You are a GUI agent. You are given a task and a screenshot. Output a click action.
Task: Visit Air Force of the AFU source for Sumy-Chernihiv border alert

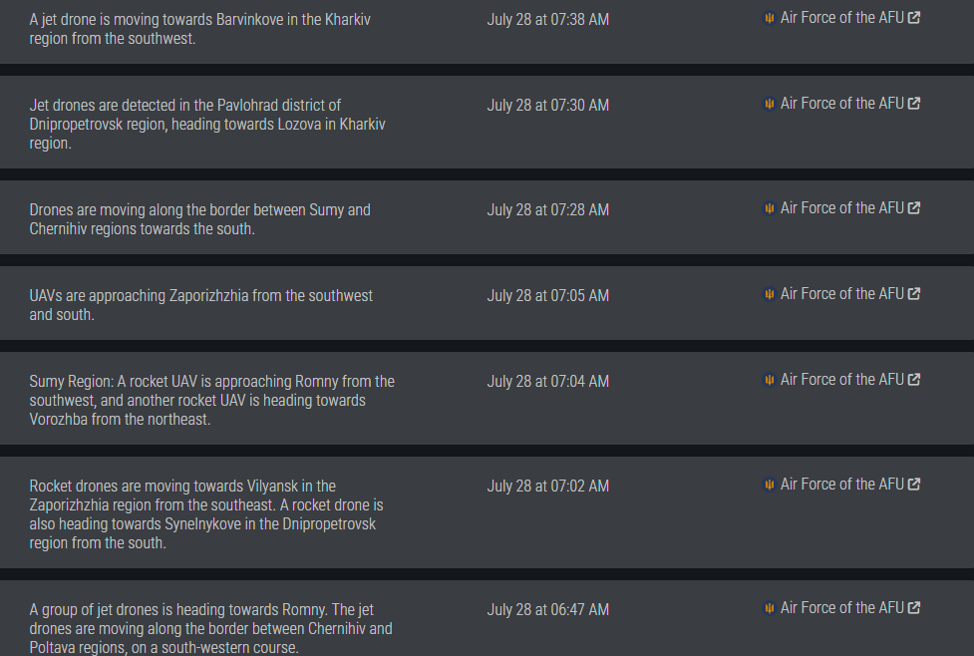point(841,208)
